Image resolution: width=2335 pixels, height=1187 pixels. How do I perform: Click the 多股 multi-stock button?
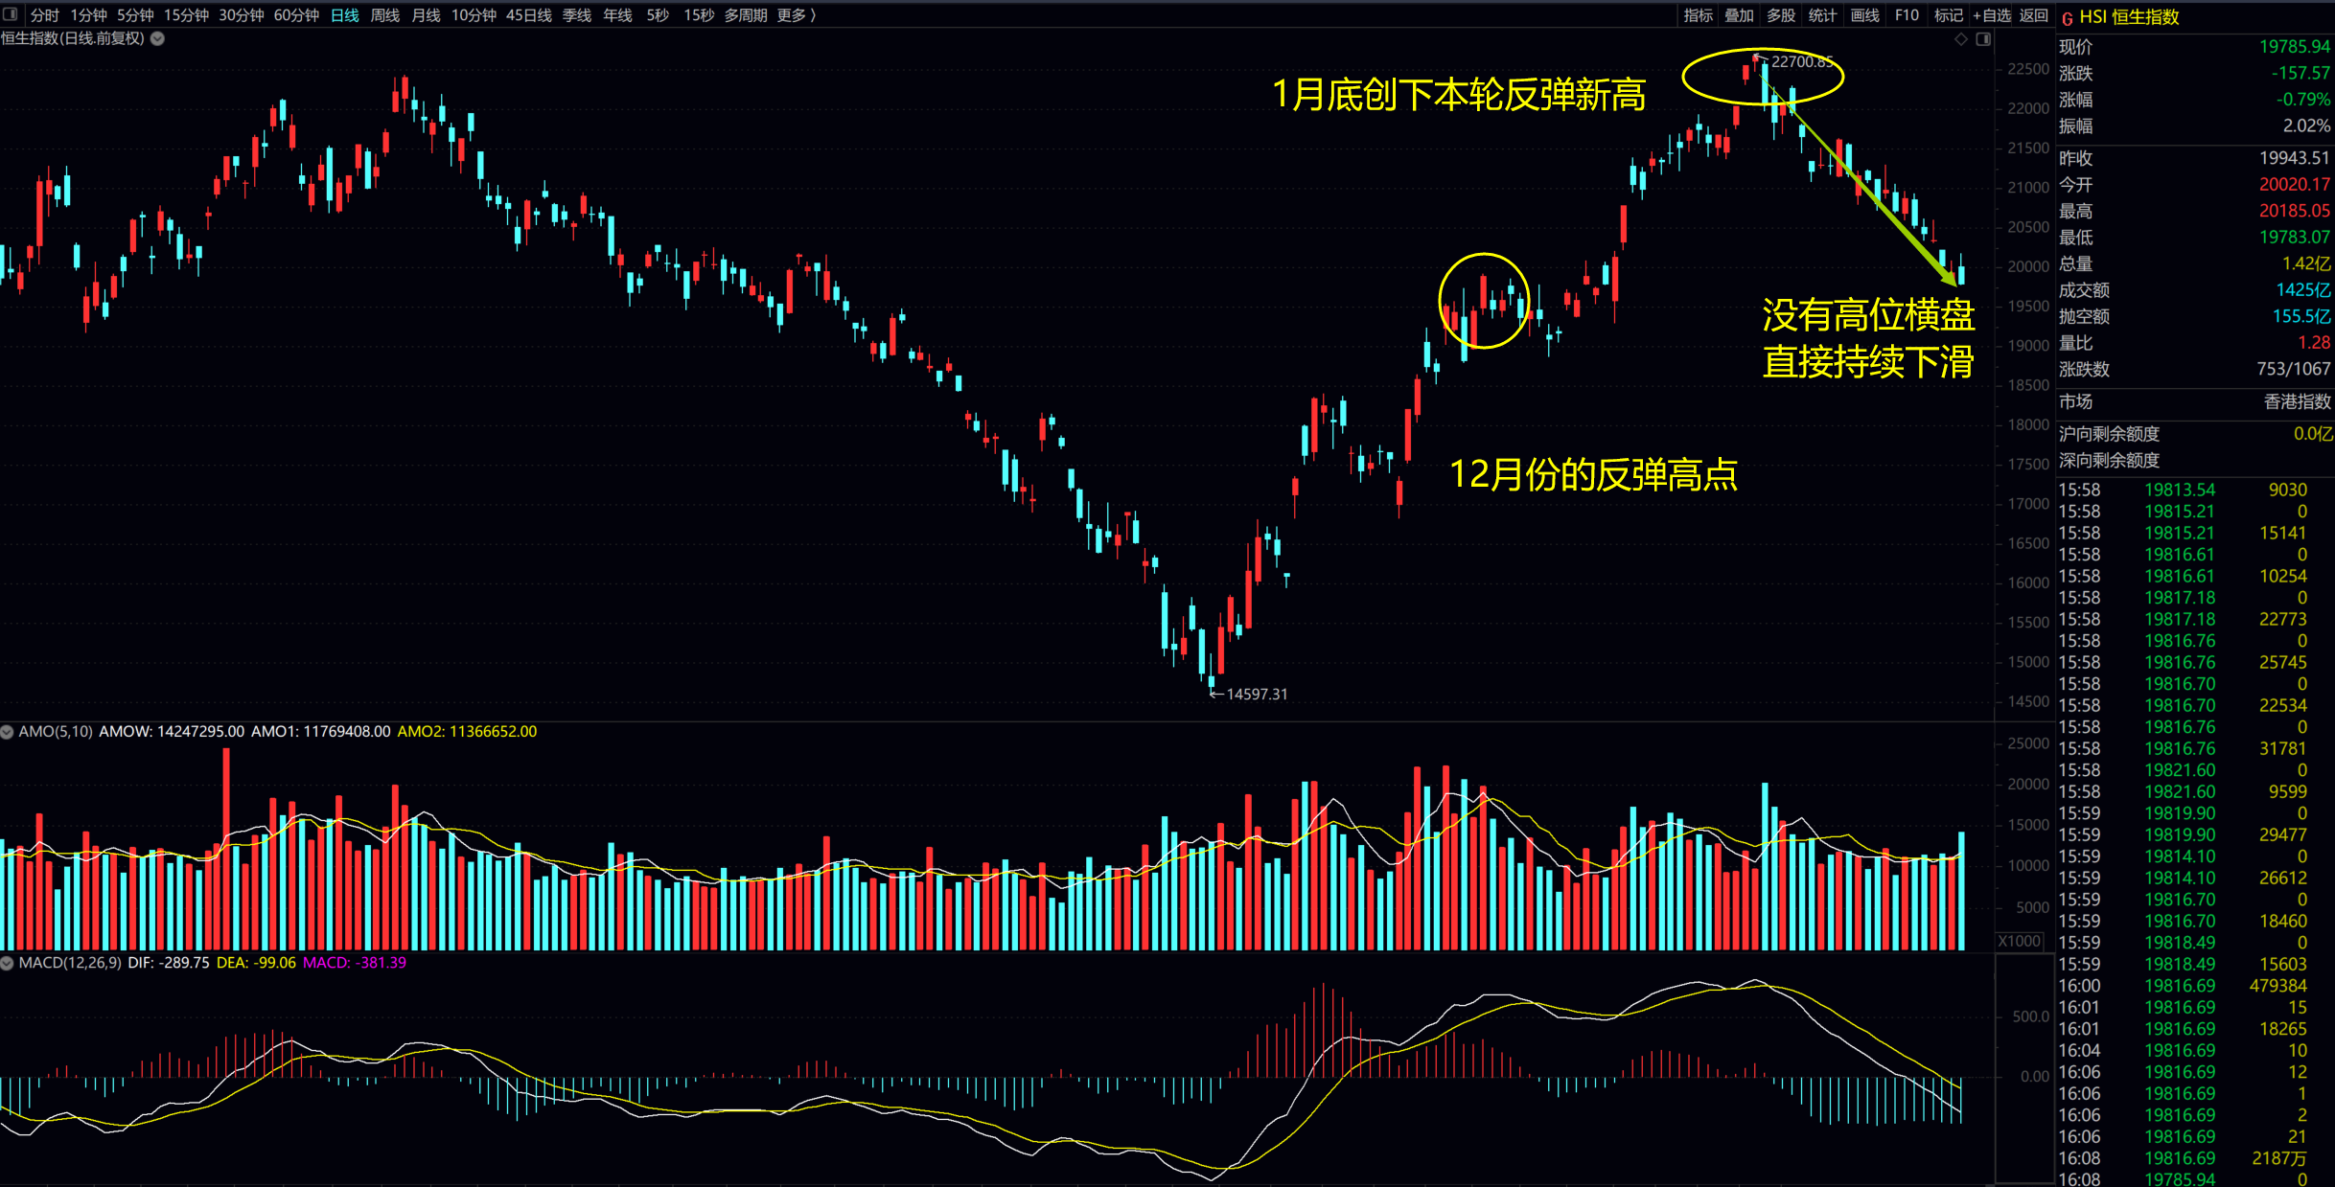tap(1781, 15)
